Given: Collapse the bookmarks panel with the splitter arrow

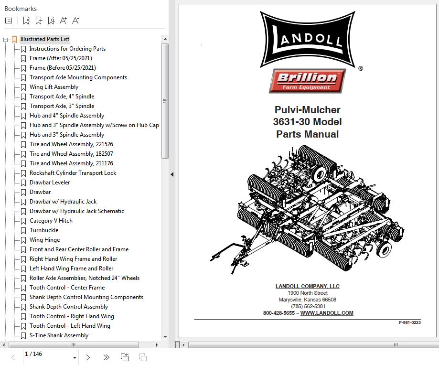Looking at the screenshot, I should [x=172, y=174].
